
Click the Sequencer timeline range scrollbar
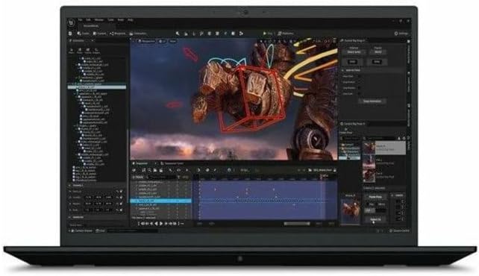(x=297, y=224)
